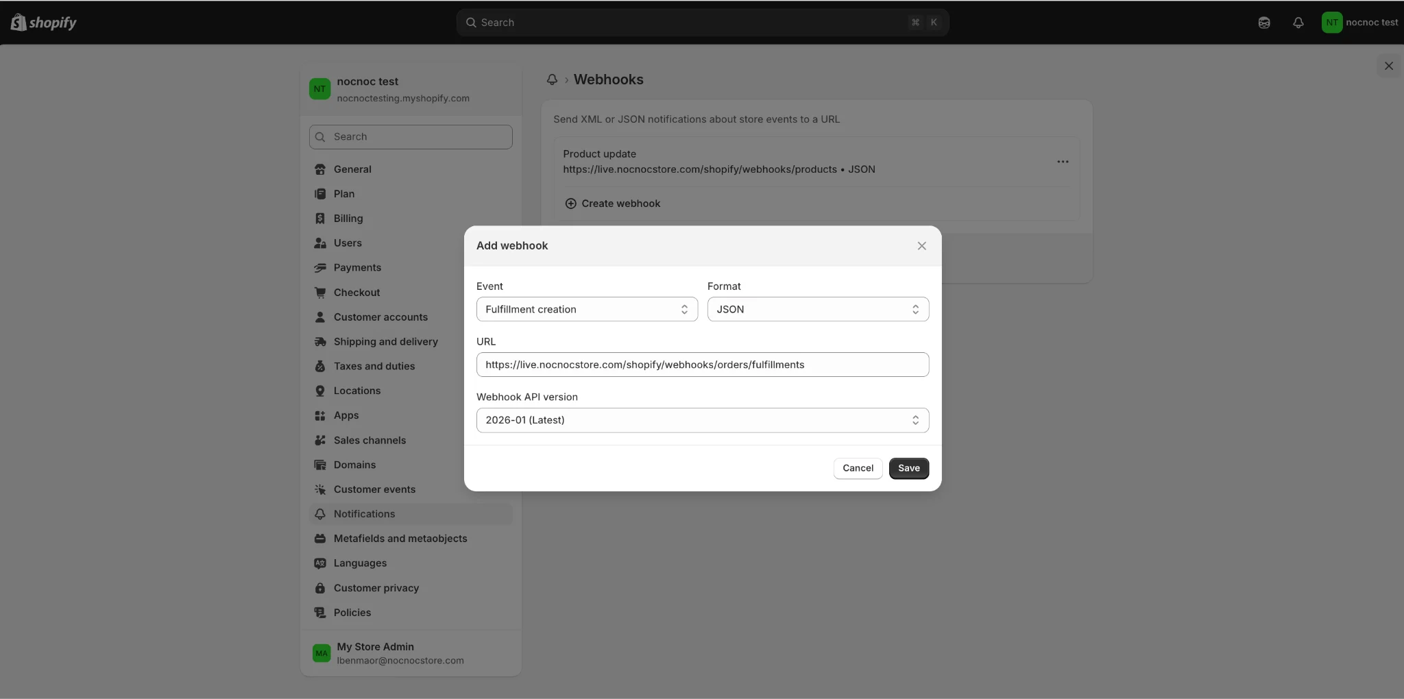Click the Taxes and duties icon
This screenshot has height=699, width=1404.
tap(320, 367)
